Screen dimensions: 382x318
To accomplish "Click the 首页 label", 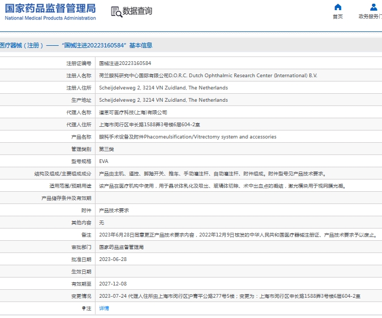I will (338, 17).
